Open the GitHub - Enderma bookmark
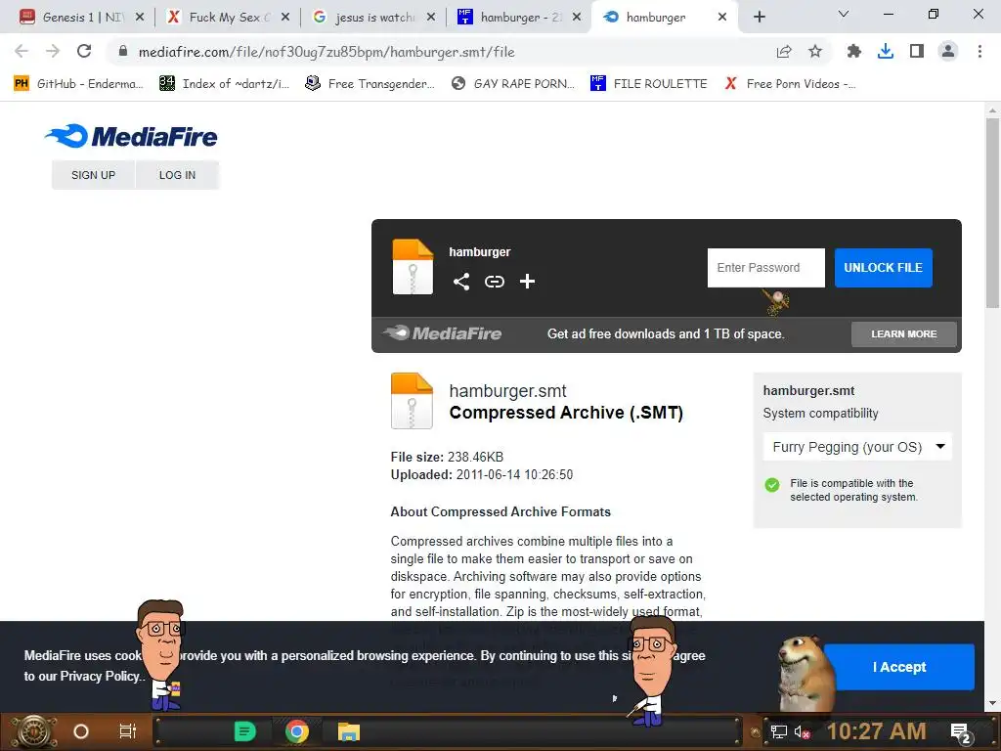This screenshot has width=1001, height=751. [x=78, y=84]
